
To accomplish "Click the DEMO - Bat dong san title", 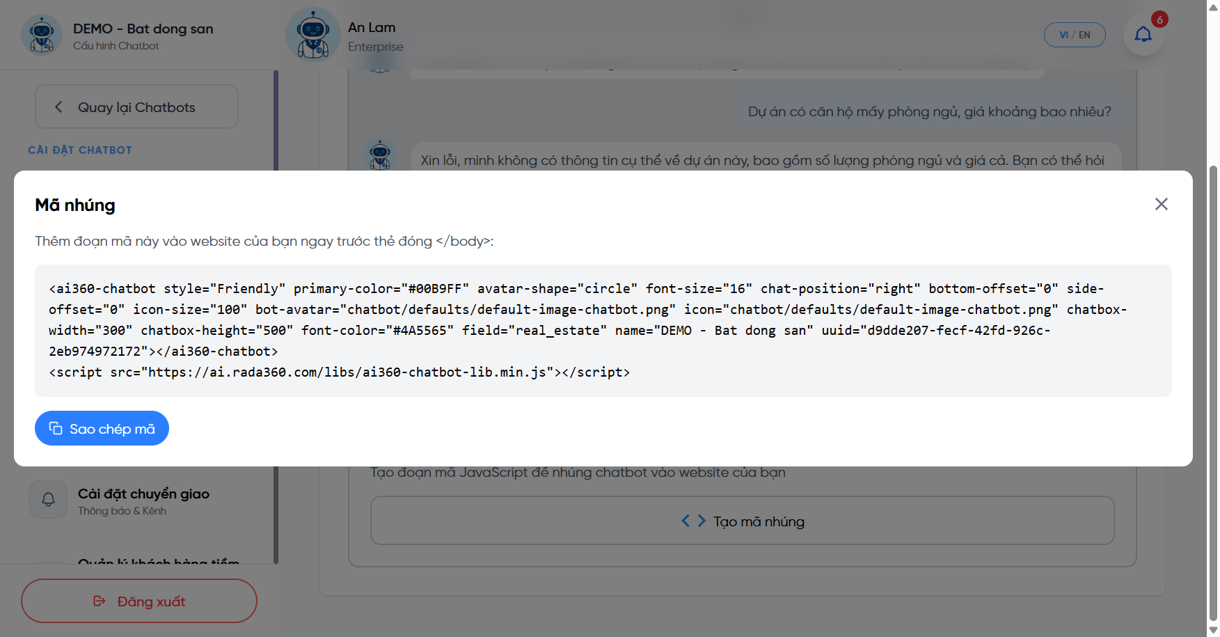I will coord(143,29).
